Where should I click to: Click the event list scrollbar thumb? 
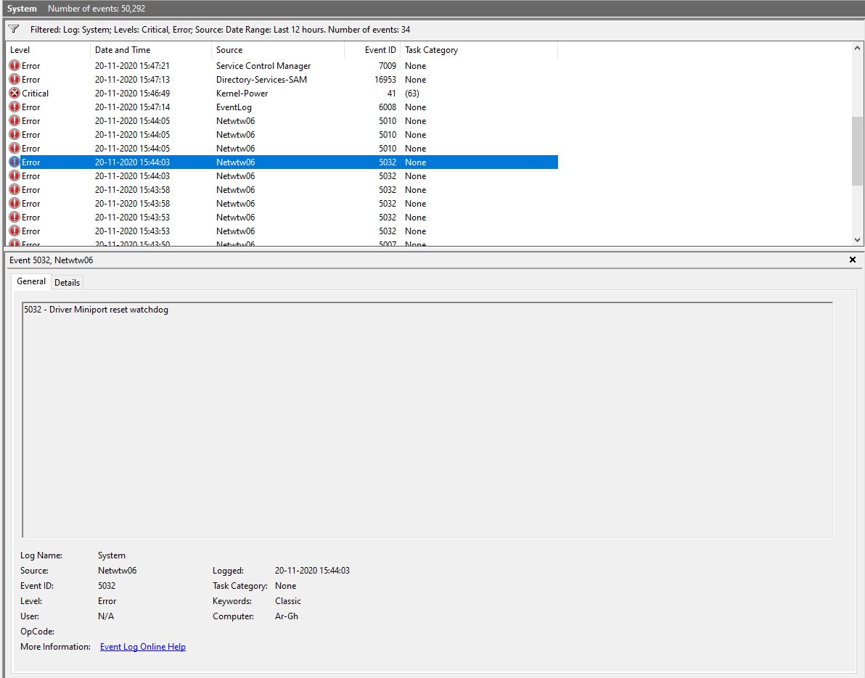tap(857, 151)
